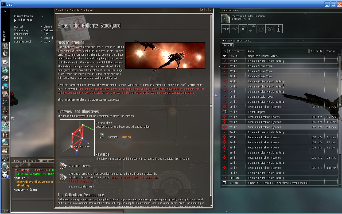This screenshot has height=214, width=342.
Task: Click the mission window scrollbar up arrow
Action: tap(211, 15)
